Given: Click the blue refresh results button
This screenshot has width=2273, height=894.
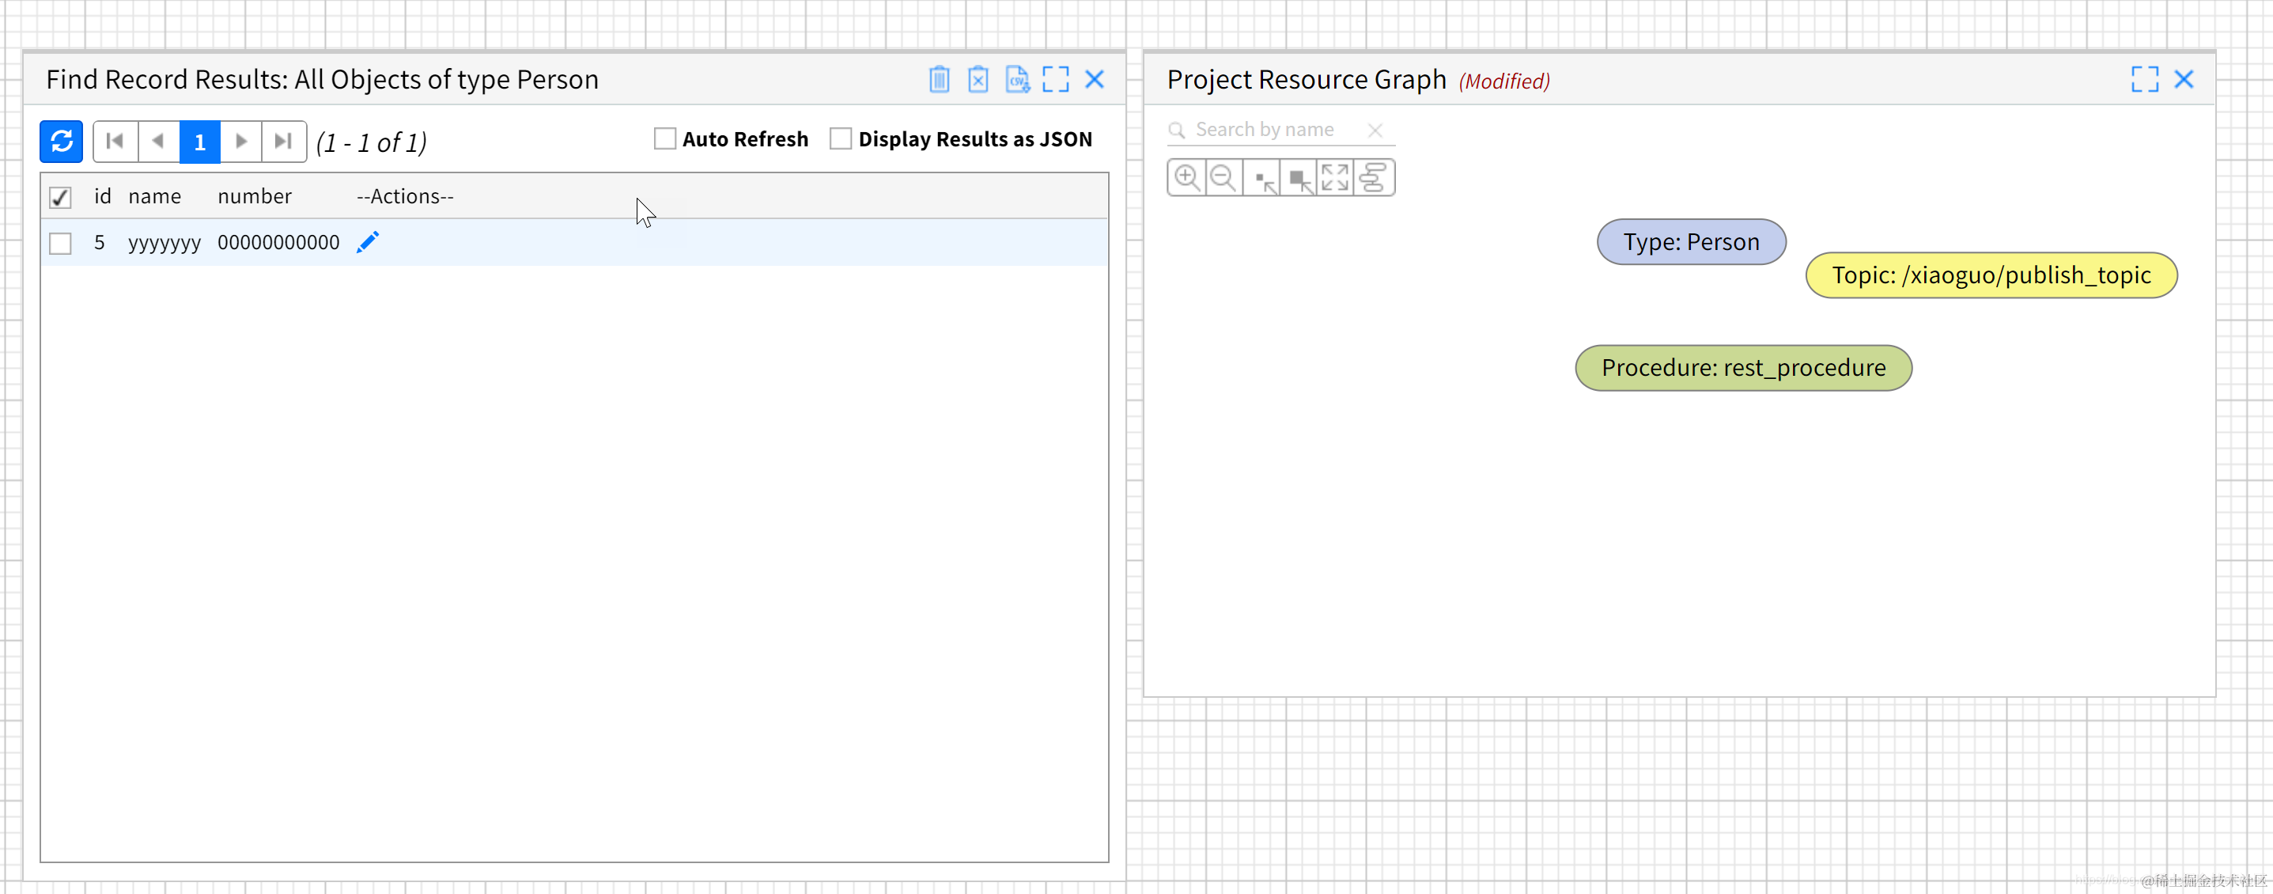Looking at the screenshot, I should (x=61, y=141).
